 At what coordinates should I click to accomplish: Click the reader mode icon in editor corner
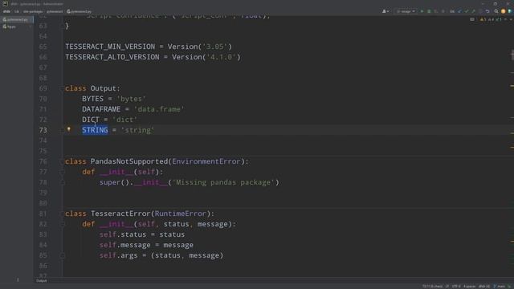[x=472, y=19]
